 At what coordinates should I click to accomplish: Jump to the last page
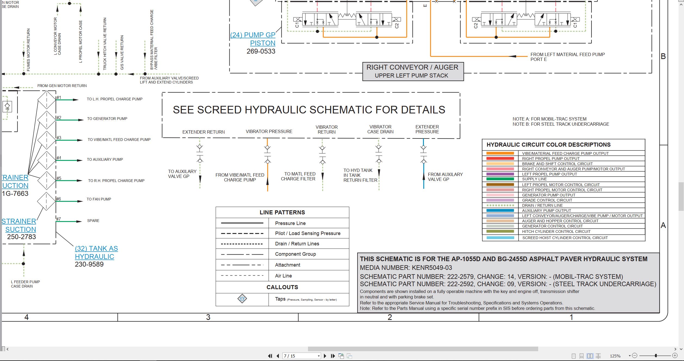333,356
